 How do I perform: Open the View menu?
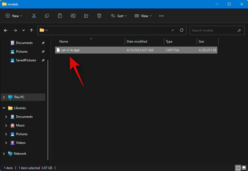coord(143,16)
